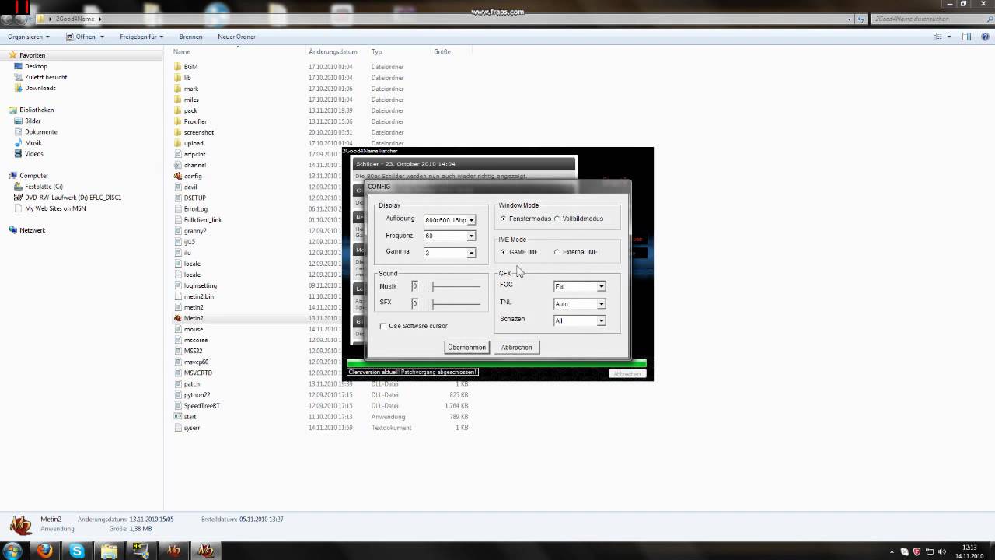
Task: Open the Videos library icon
Action: coord(19,153)
